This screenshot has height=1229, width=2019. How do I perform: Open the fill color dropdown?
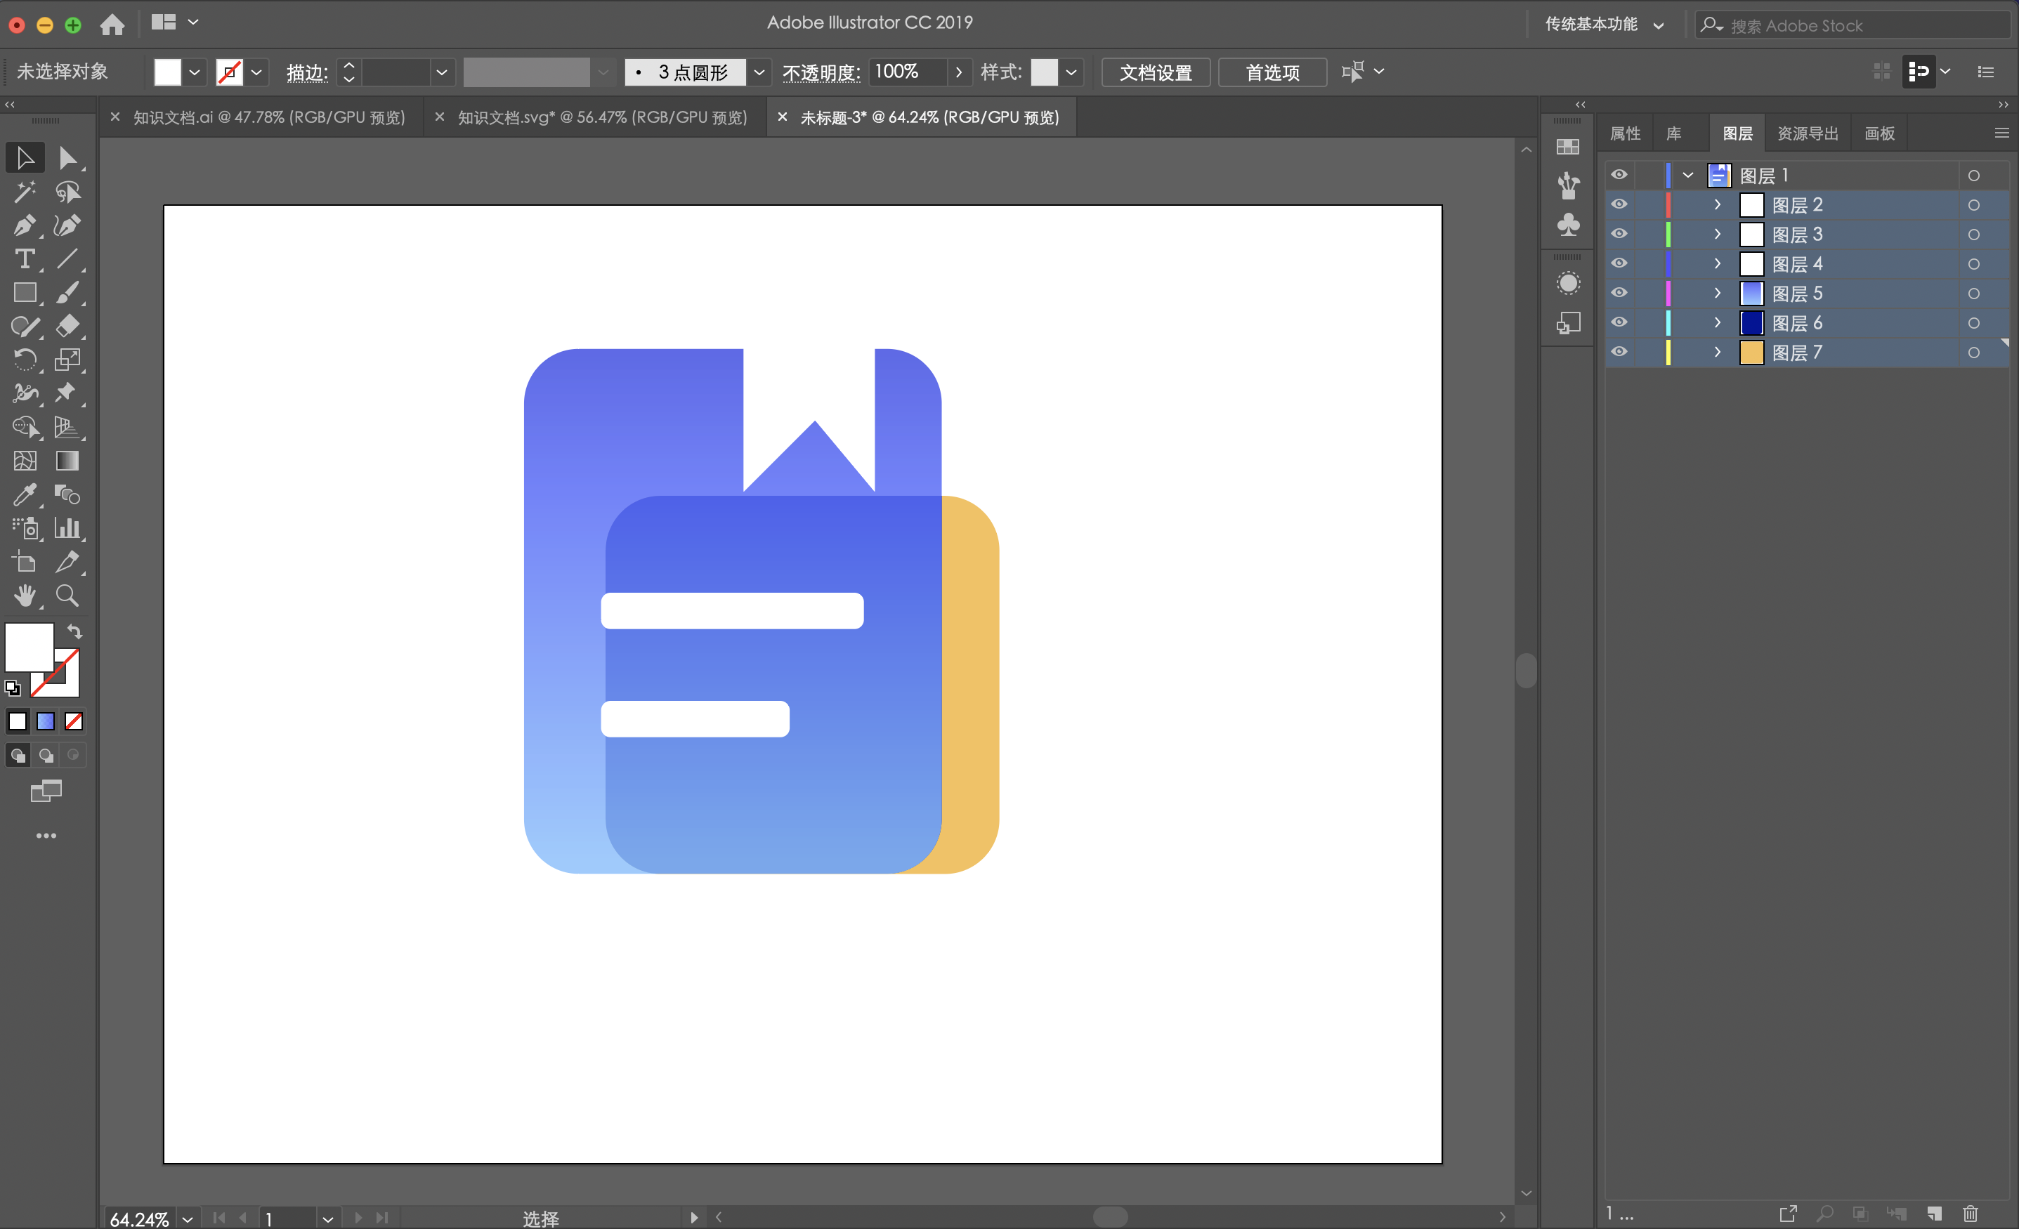click(194, 72)
